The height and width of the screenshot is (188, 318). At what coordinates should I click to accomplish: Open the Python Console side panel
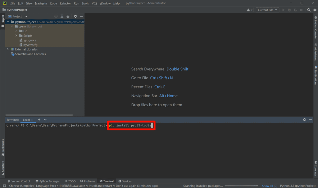pyautogui.click(x=316, y=27)
